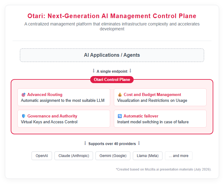Viewport: 224px width, 184px height.
Task: Click the arrow right of 'Supports over 40 providers'
Action: 139,143
